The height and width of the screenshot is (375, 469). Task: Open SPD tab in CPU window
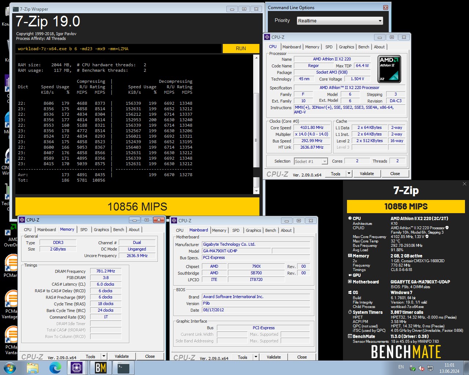pyautogui.click(x=329, y=47)
